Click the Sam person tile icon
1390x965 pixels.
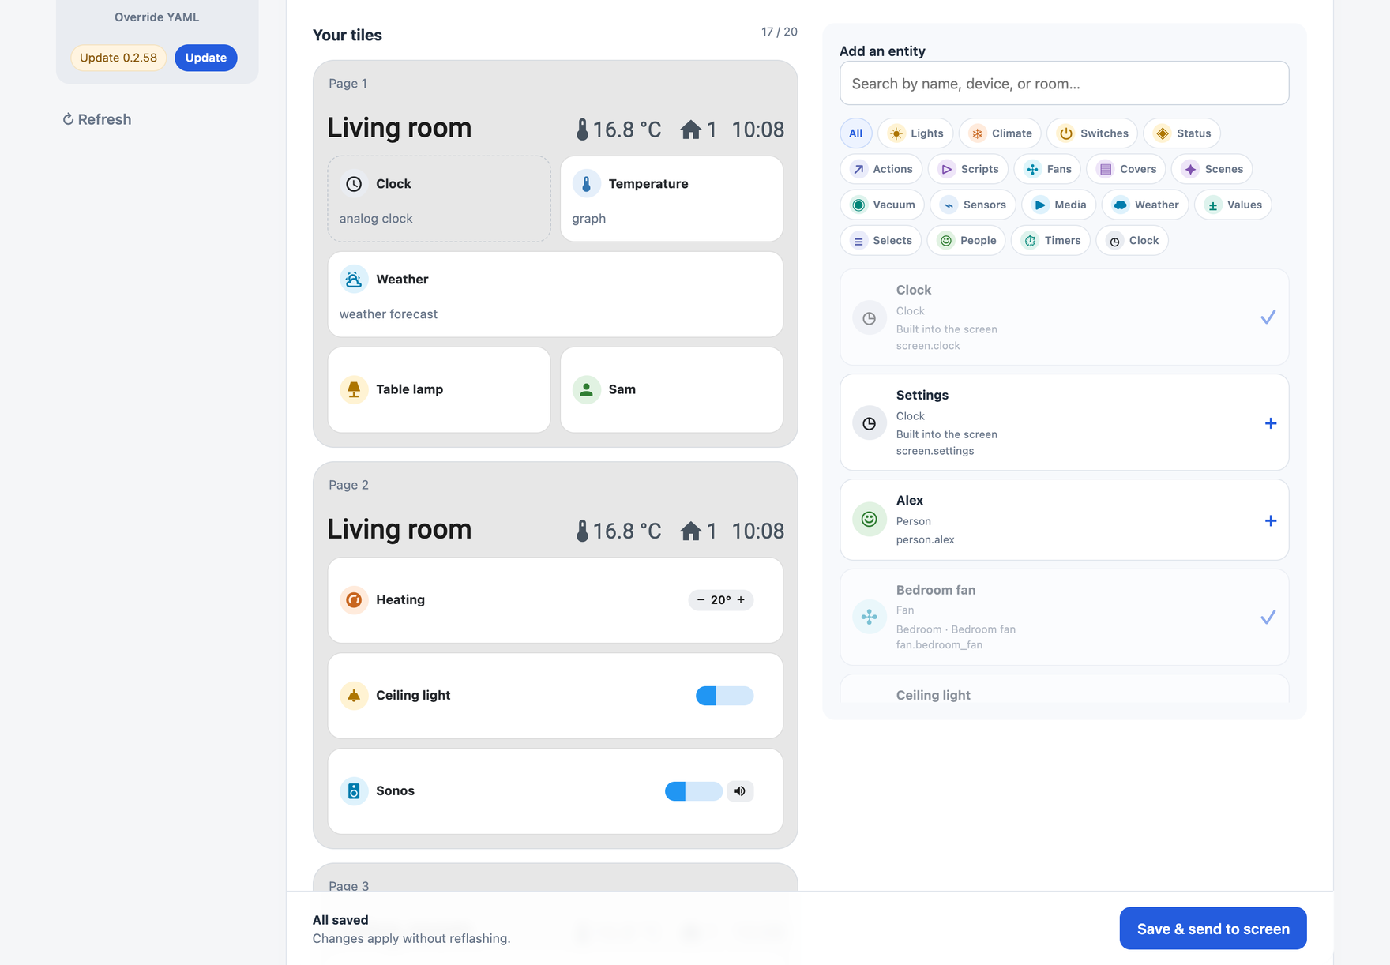(x=586, y=389)
